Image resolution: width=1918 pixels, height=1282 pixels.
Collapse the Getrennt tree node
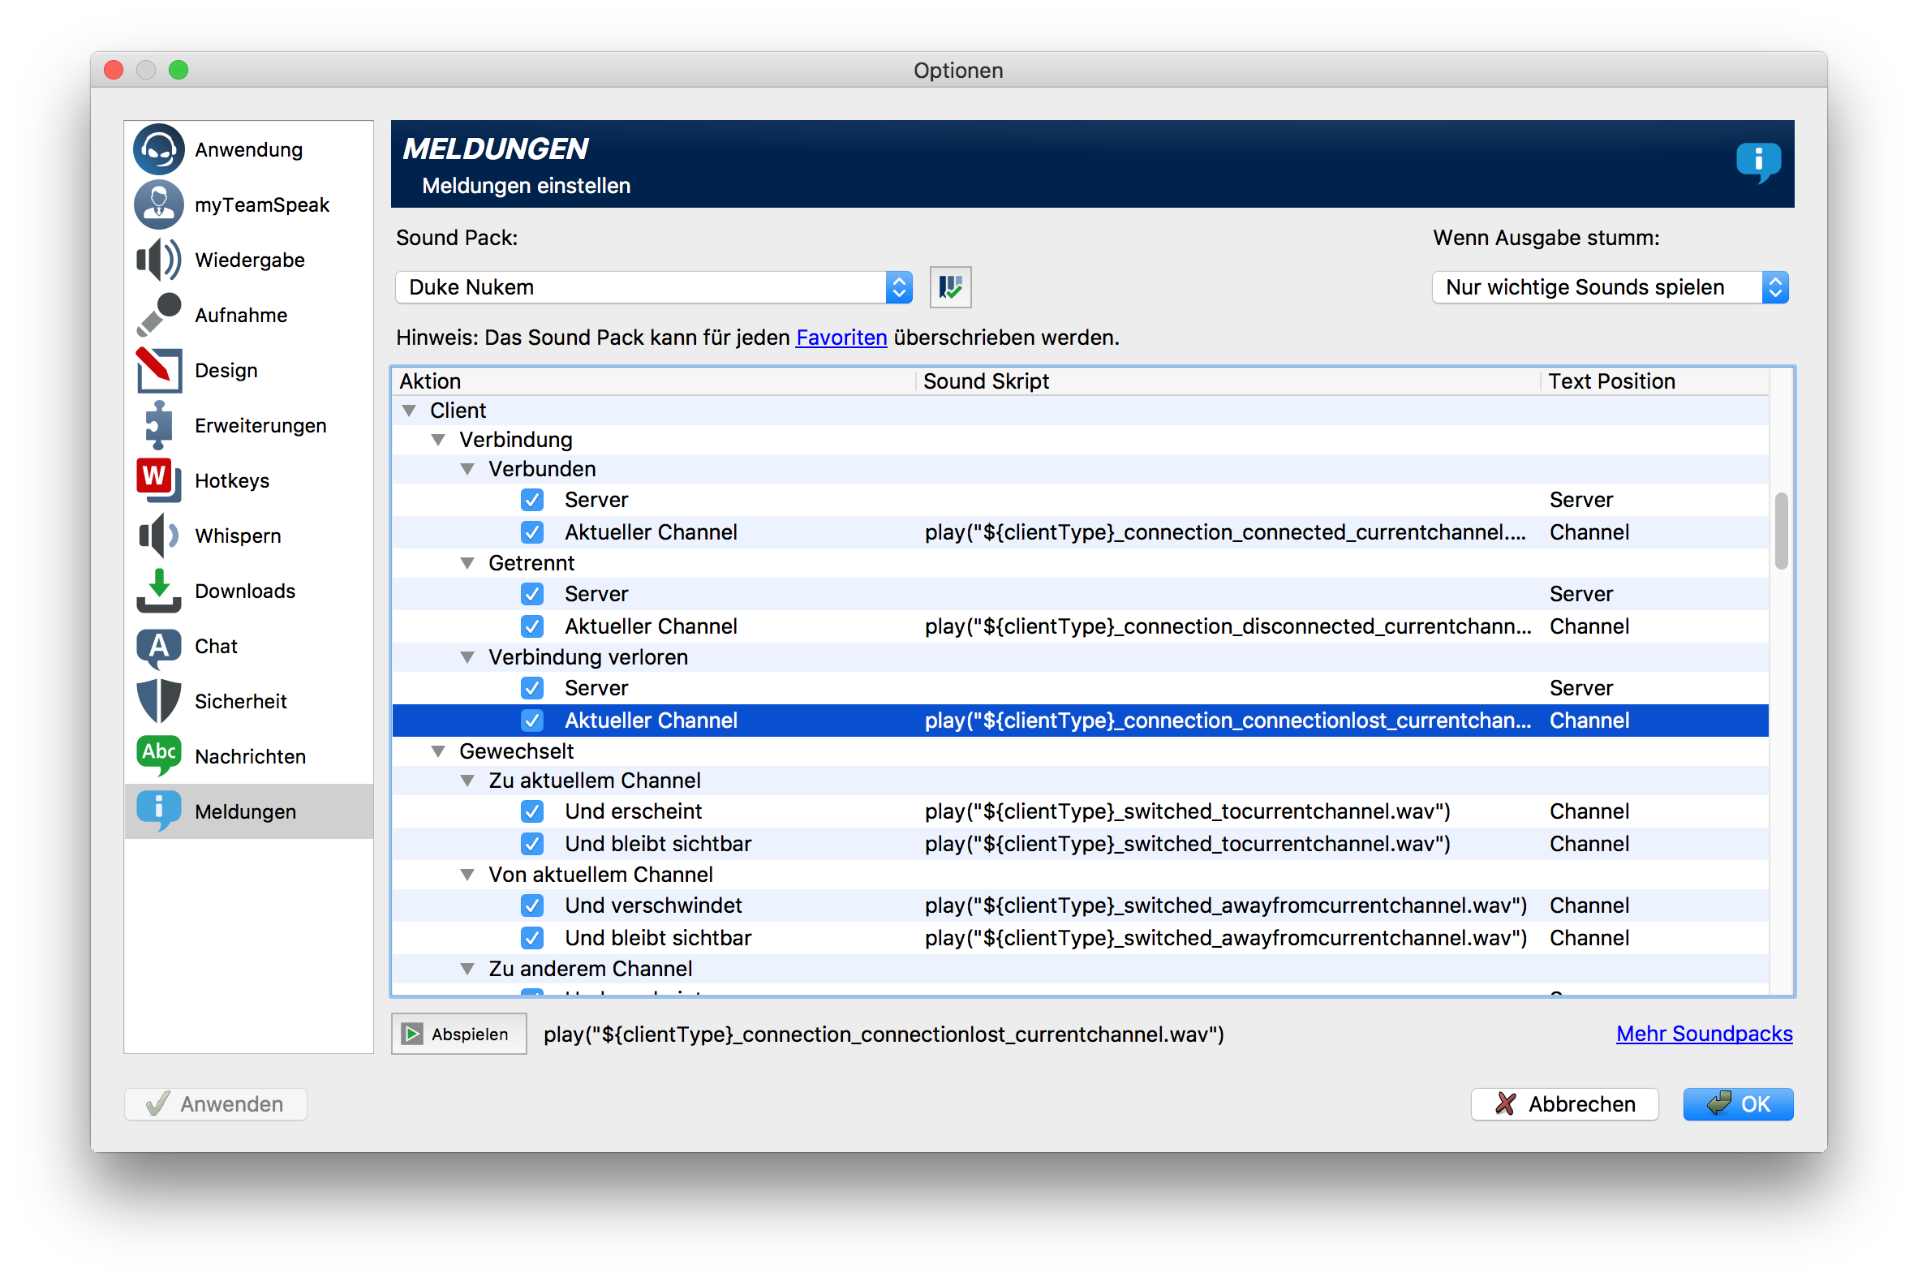click(467, 563)
